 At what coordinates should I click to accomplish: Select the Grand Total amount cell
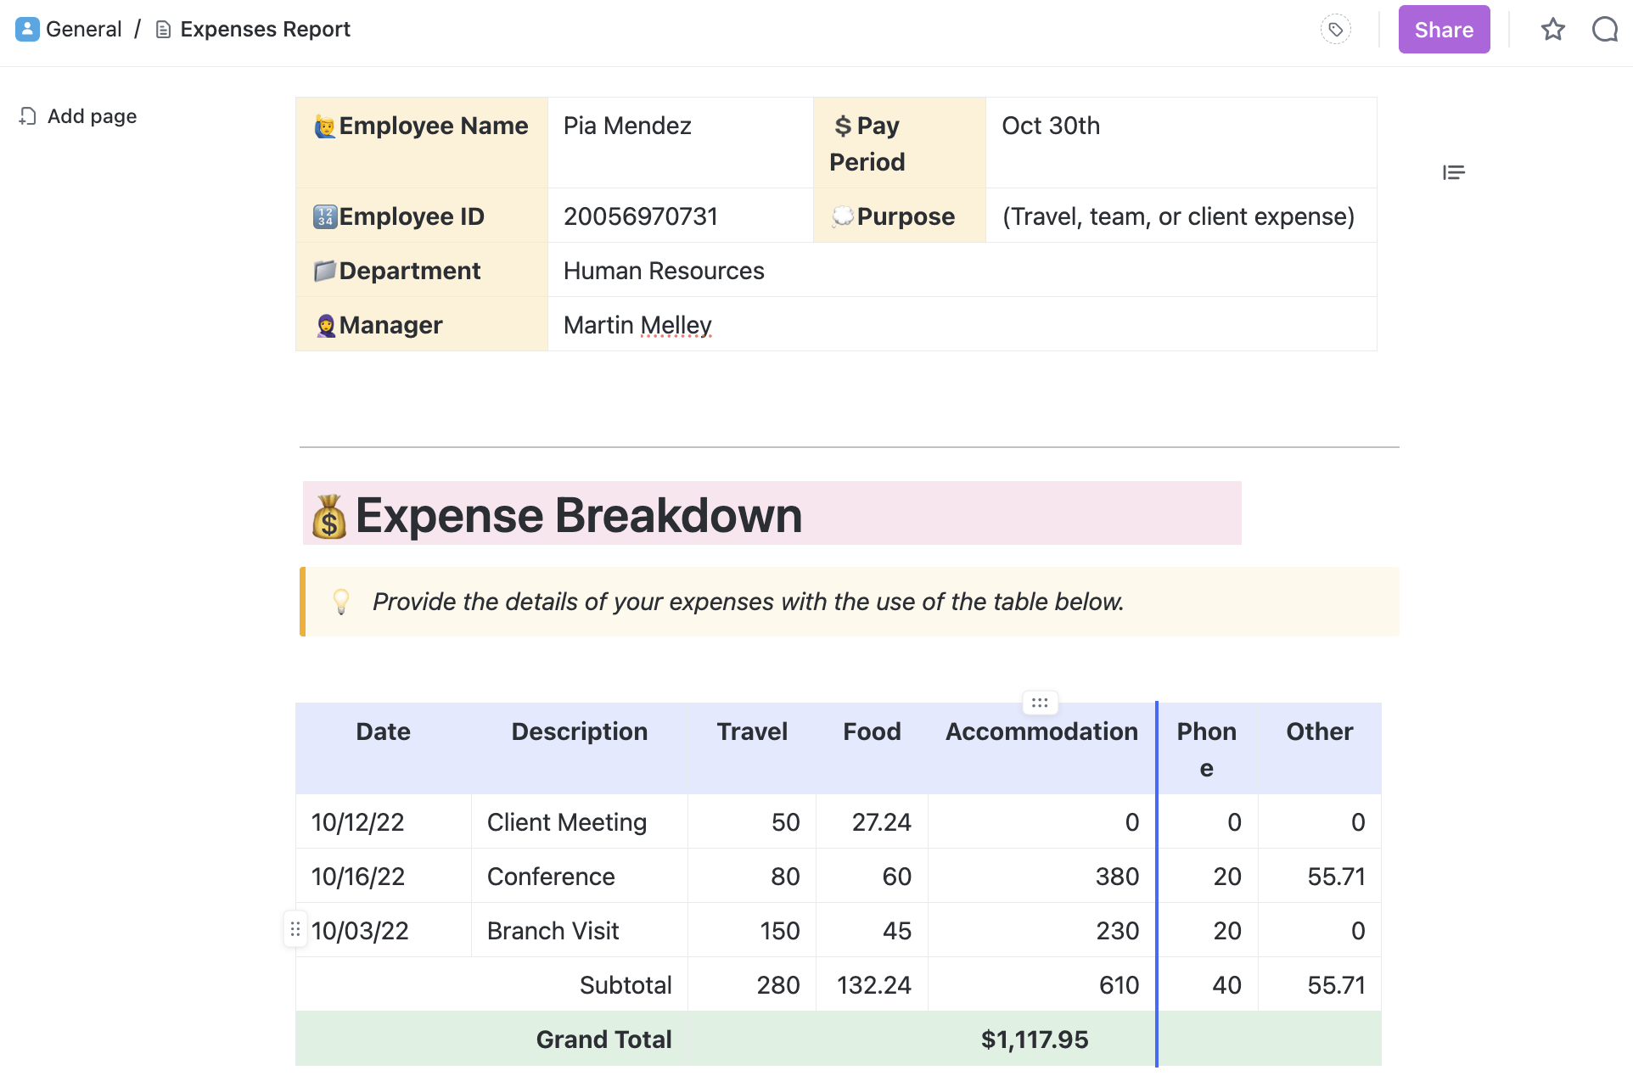click(x=1034, y=1038)
